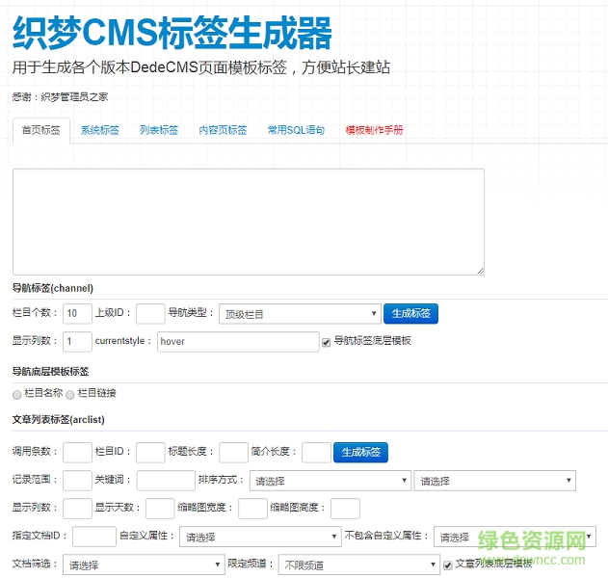Select the 栏目链接 radio button
Image resolution: width=608 pixels, height=578 pixels.
pos(70,394)
